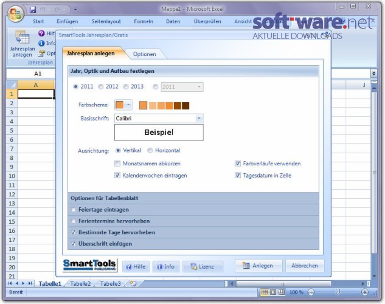Toggle Tagesdatum in Zelle checkbox
This screenshot has height=304, width=385.
(x=238, y=175)
